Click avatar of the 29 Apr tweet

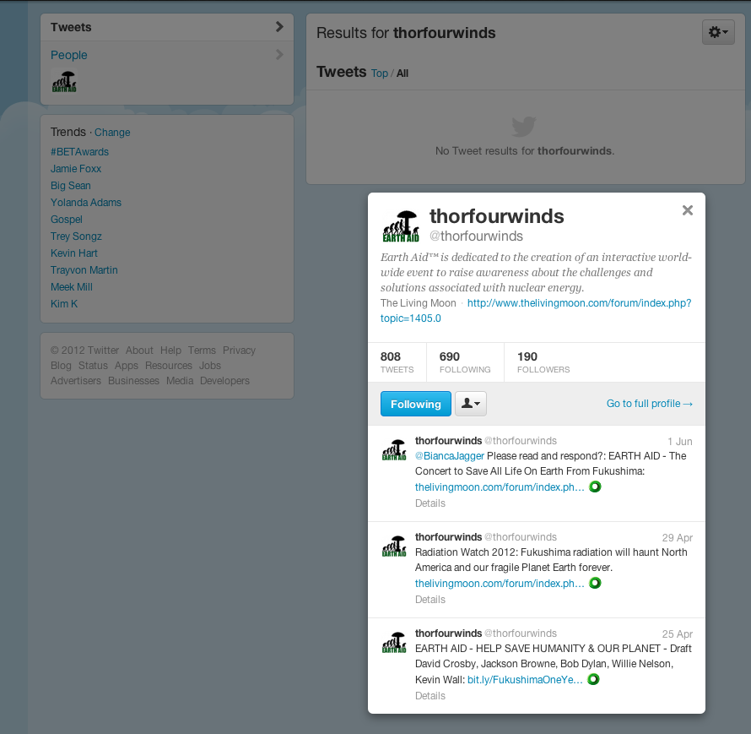click(394, 546)
